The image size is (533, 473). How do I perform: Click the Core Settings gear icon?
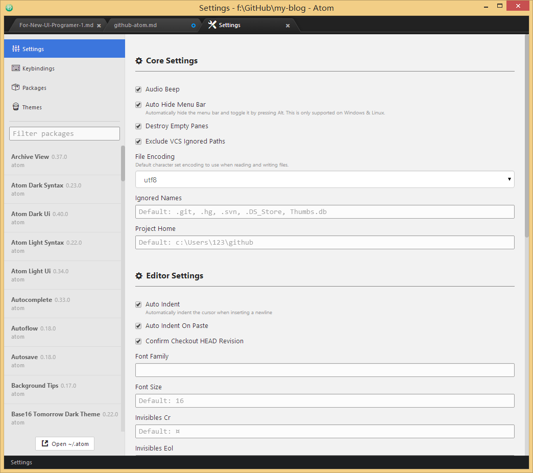click(139, 61)
